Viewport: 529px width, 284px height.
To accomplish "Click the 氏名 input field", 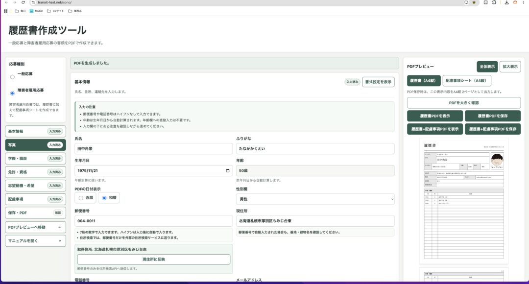I will [153, 149].
